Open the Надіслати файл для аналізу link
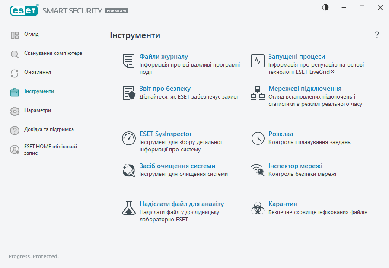The width and height of the screenshot is (389, 268). point(182,204)
